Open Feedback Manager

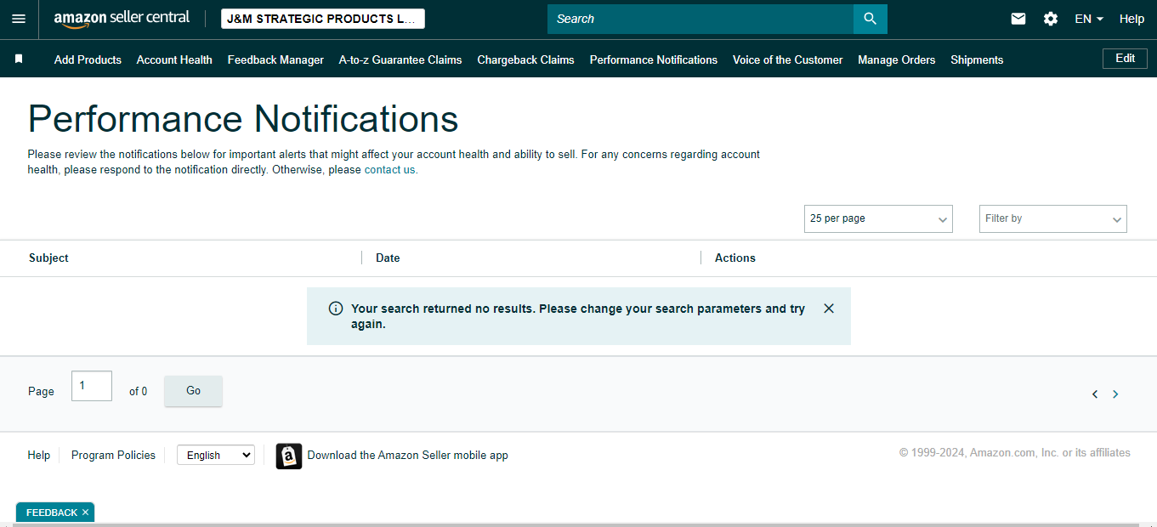pyautogui.click(x=275, y=59)
